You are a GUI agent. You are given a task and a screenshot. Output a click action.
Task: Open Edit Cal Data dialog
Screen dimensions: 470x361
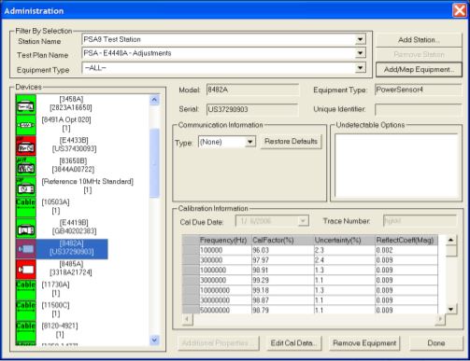coord(293,343)
